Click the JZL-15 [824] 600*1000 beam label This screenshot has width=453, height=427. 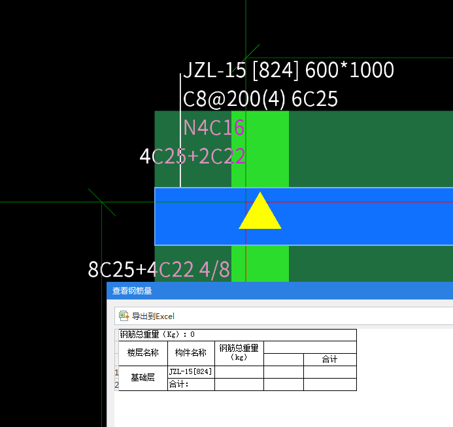(x=288, y=70)
